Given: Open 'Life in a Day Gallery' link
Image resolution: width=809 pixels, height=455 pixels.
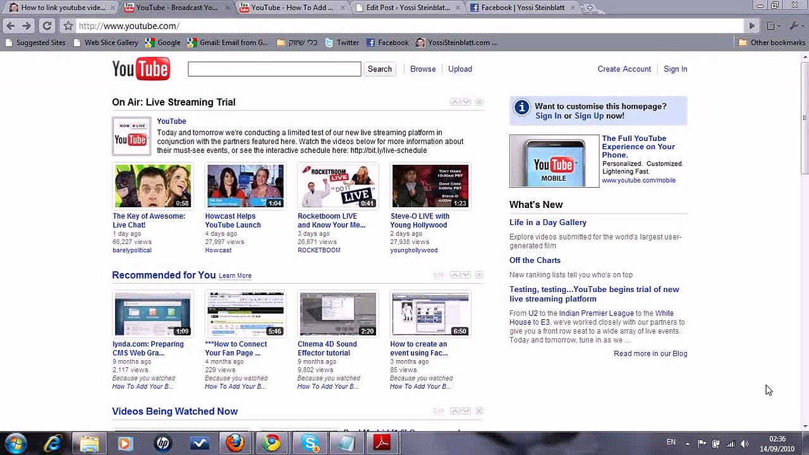Looking at the screenshot, I should tap(548, 222).
